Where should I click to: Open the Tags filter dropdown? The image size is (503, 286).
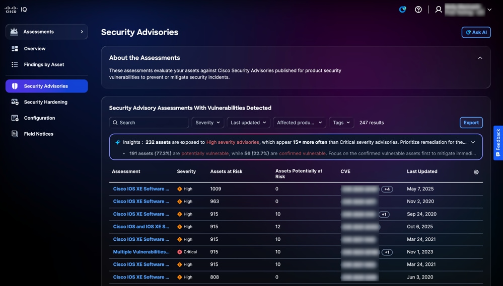341,123
